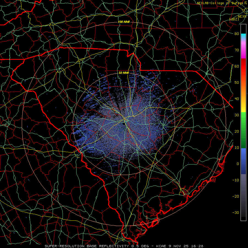Viewport: 248px width, 248px height.
Task: Click the NEXRAD label above the color scale
Action: pyautogui.click(x=242, y=17)
